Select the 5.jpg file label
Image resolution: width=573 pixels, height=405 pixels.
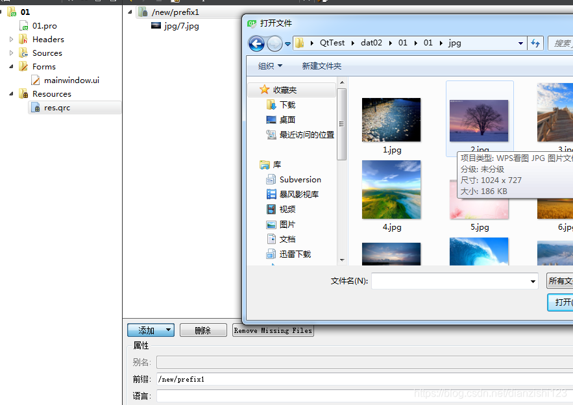tap(480, 227)
